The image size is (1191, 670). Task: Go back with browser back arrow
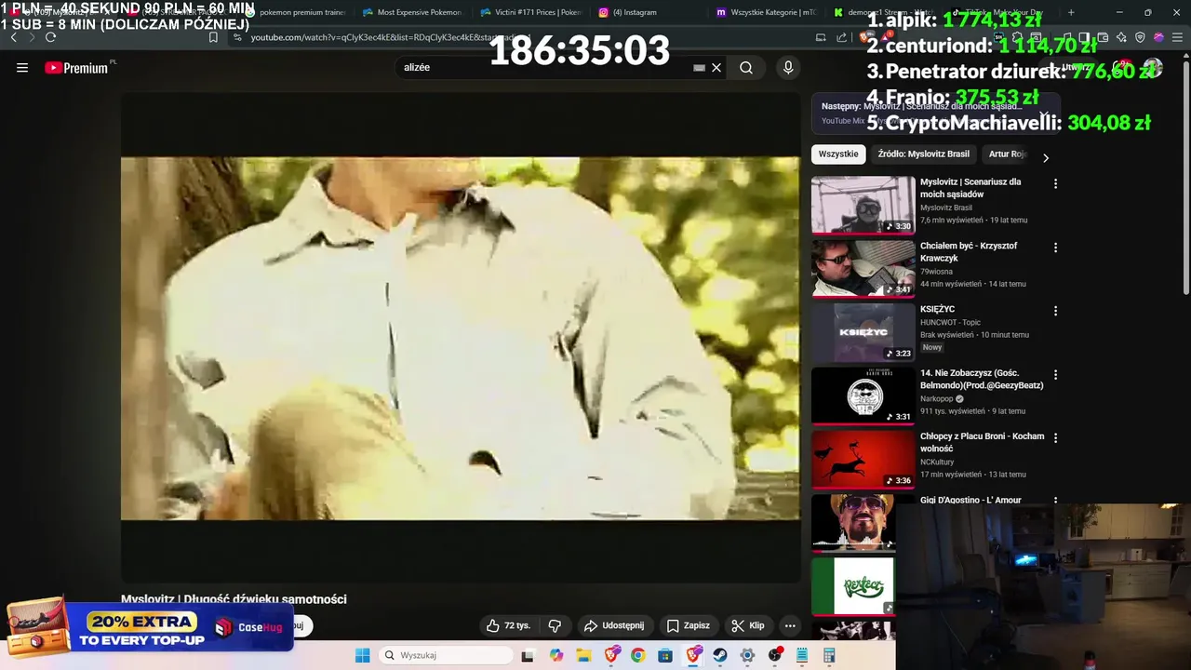tap(13, 37)
